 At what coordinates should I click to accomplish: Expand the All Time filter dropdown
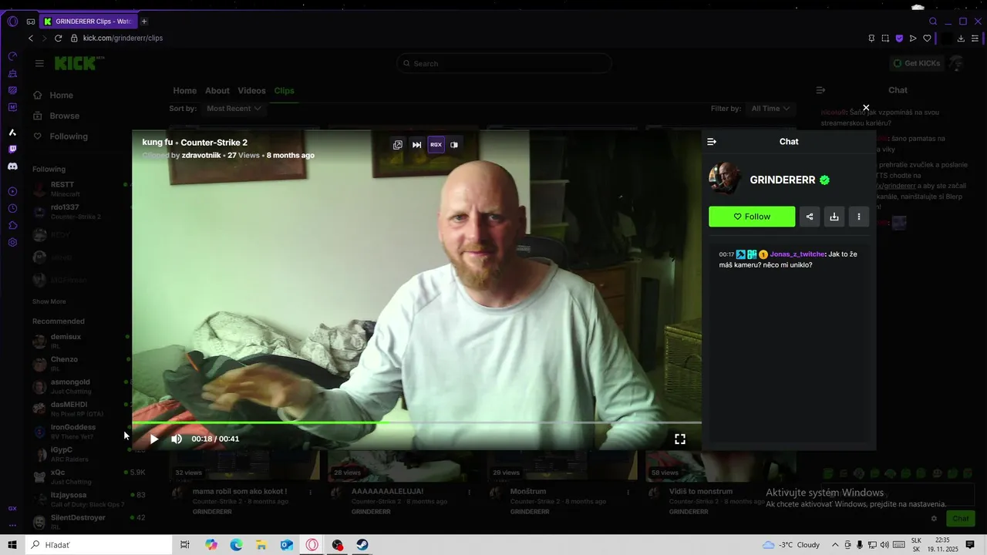(x=771, y=109)
